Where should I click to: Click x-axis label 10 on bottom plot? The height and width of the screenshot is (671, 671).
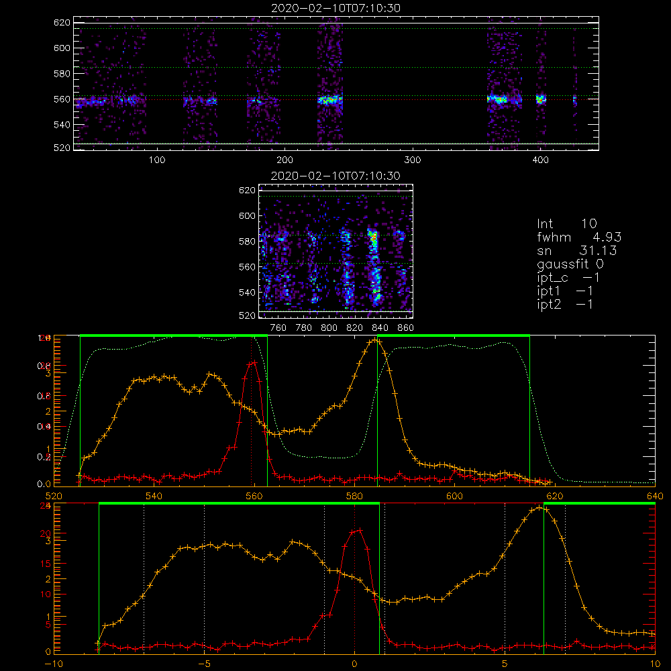[x=655, y=664]
